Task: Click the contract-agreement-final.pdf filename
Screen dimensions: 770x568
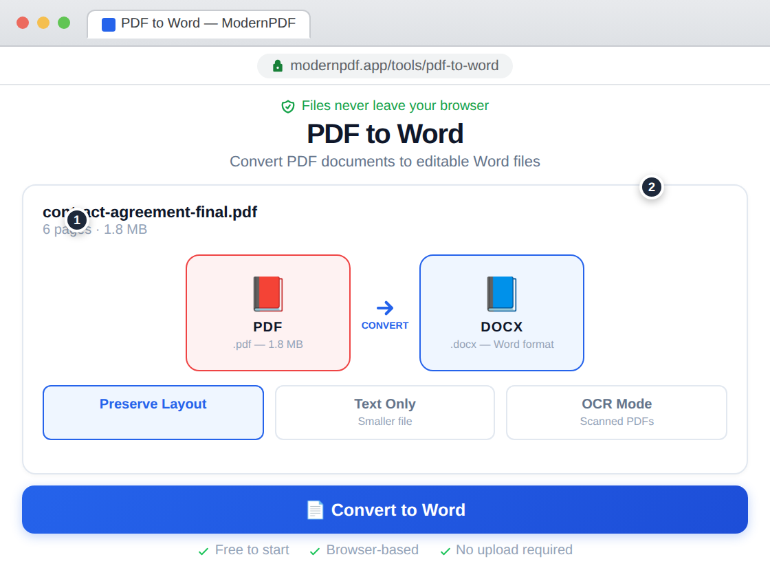Action: coord(150,212)
